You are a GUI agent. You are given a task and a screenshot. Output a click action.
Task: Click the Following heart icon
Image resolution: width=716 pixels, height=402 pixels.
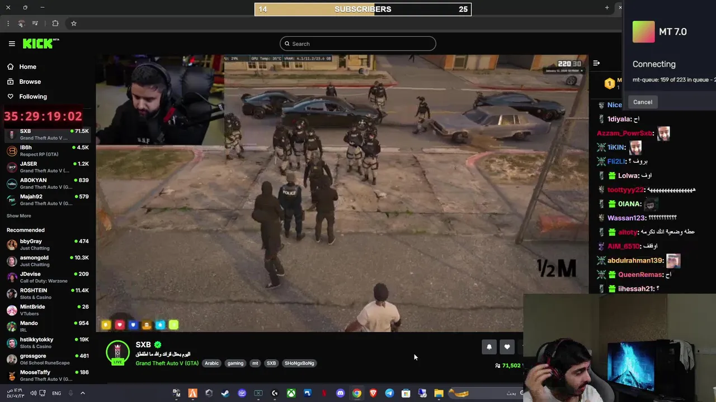[11, 97]
